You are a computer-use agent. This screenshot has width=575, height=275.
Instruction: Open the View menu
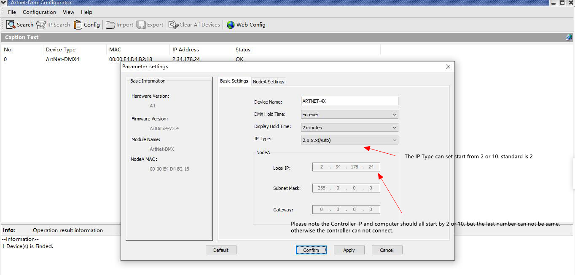(x=68, y=12)
